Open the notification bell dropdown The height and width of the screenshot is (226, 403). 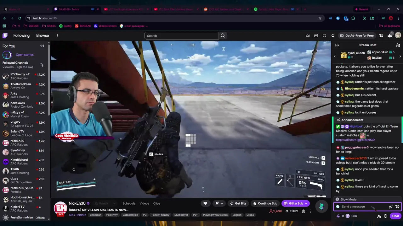[x=219, y=203]
